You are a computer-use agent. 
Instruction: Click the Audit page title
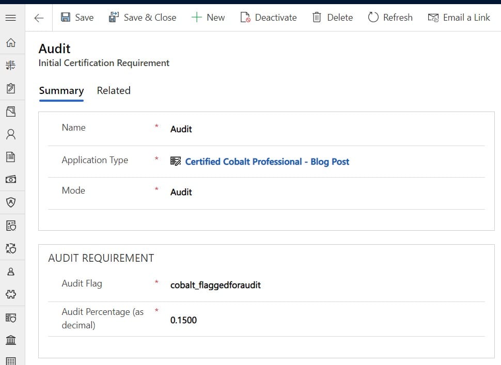(55, 49)
